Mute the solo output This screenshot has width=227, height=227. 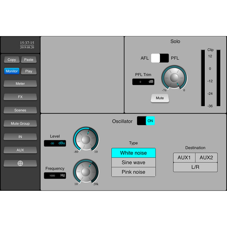160,98
